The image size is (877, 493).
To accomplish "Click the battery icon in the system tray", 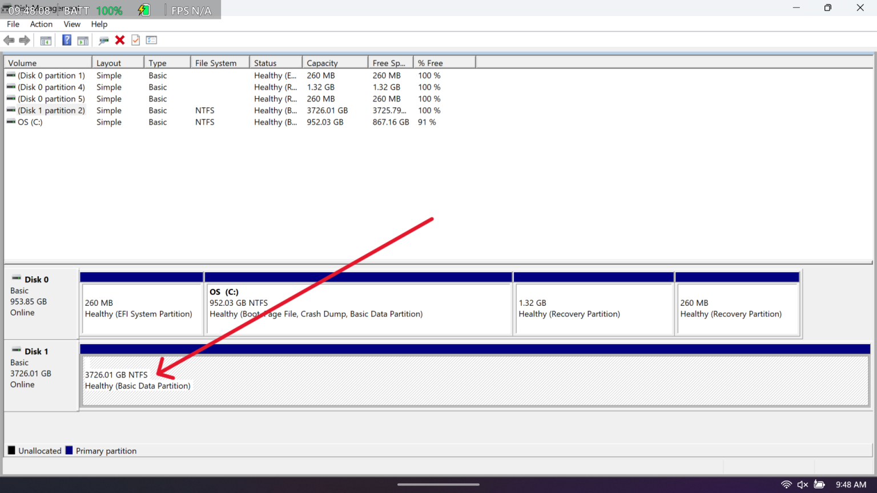I will (819, 484).
